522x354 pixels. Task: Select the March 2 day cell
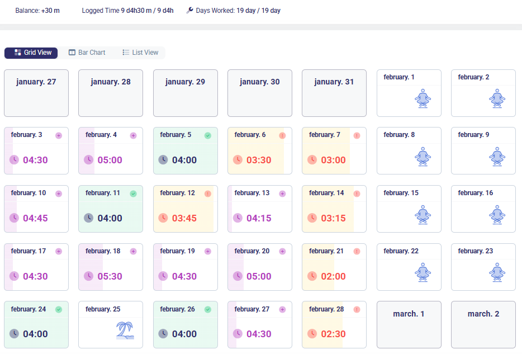tap(483, 324)
